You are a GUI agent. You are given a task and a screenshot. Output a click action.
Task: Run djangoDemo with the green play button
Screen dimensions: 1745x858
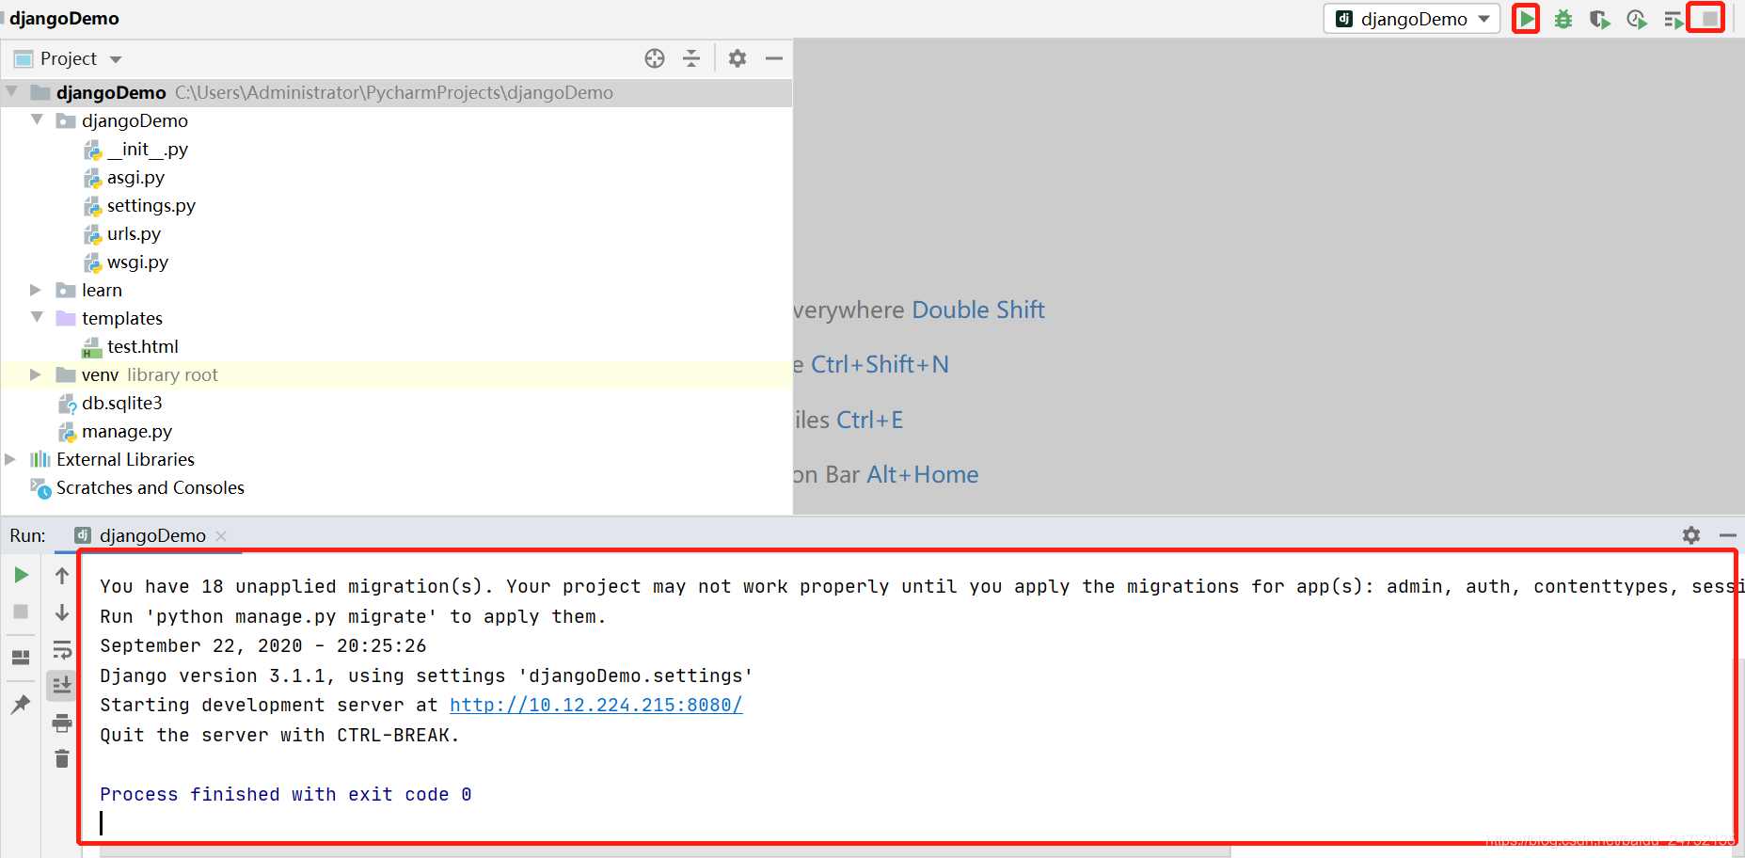coord(1526,19)
